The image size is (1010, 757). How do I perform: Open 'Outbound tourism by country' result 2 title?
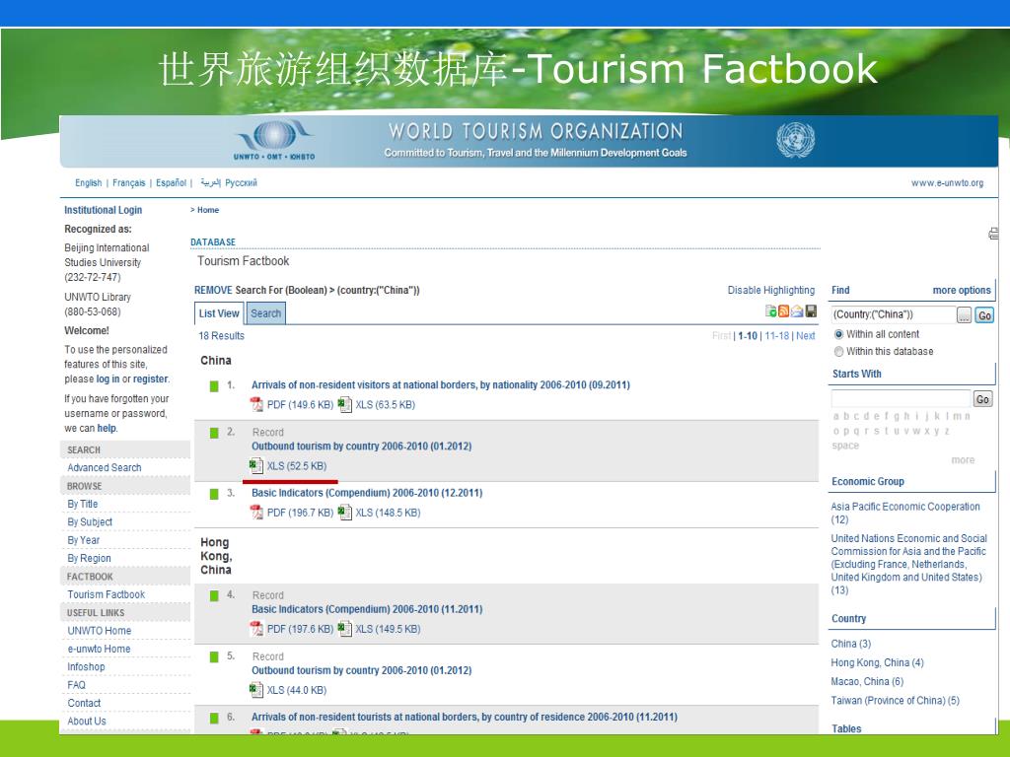[x=361, y=447]
